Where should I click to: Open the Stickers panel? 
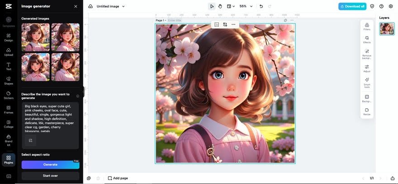pos(9,94)
